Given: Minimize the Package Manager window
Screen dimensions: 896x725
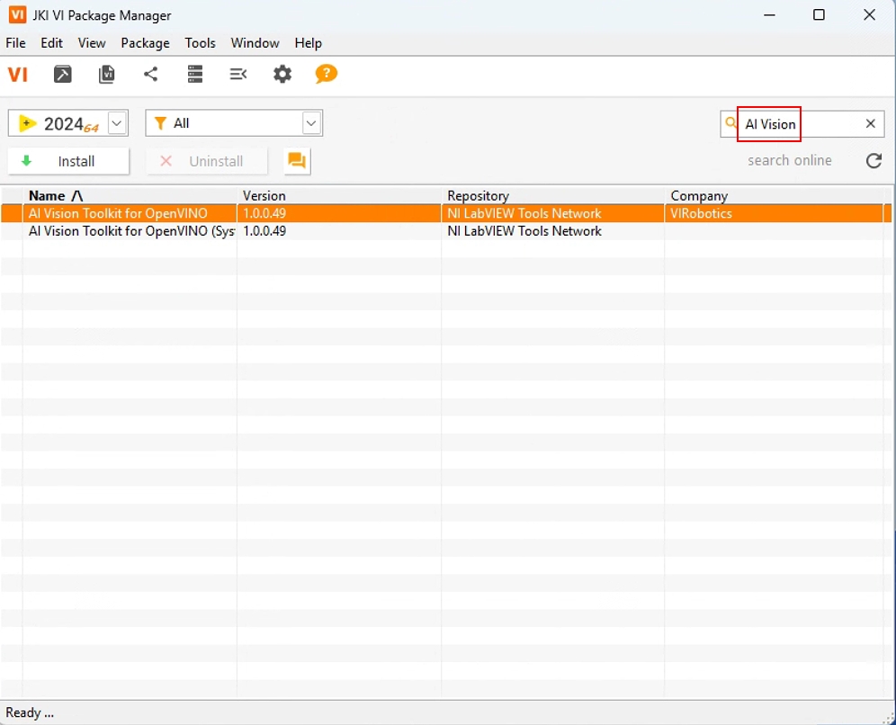Looking at the screenshot, I should (x=770, y=15).
